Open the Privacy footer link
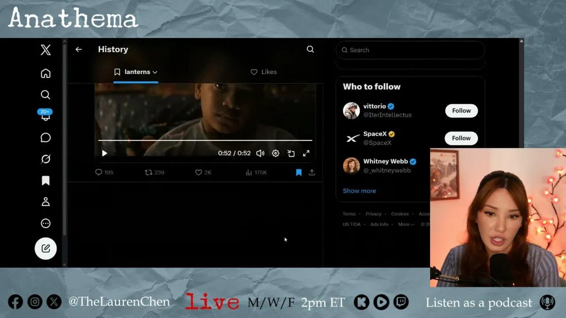The image size is (566, 318). tap(373, 214)
